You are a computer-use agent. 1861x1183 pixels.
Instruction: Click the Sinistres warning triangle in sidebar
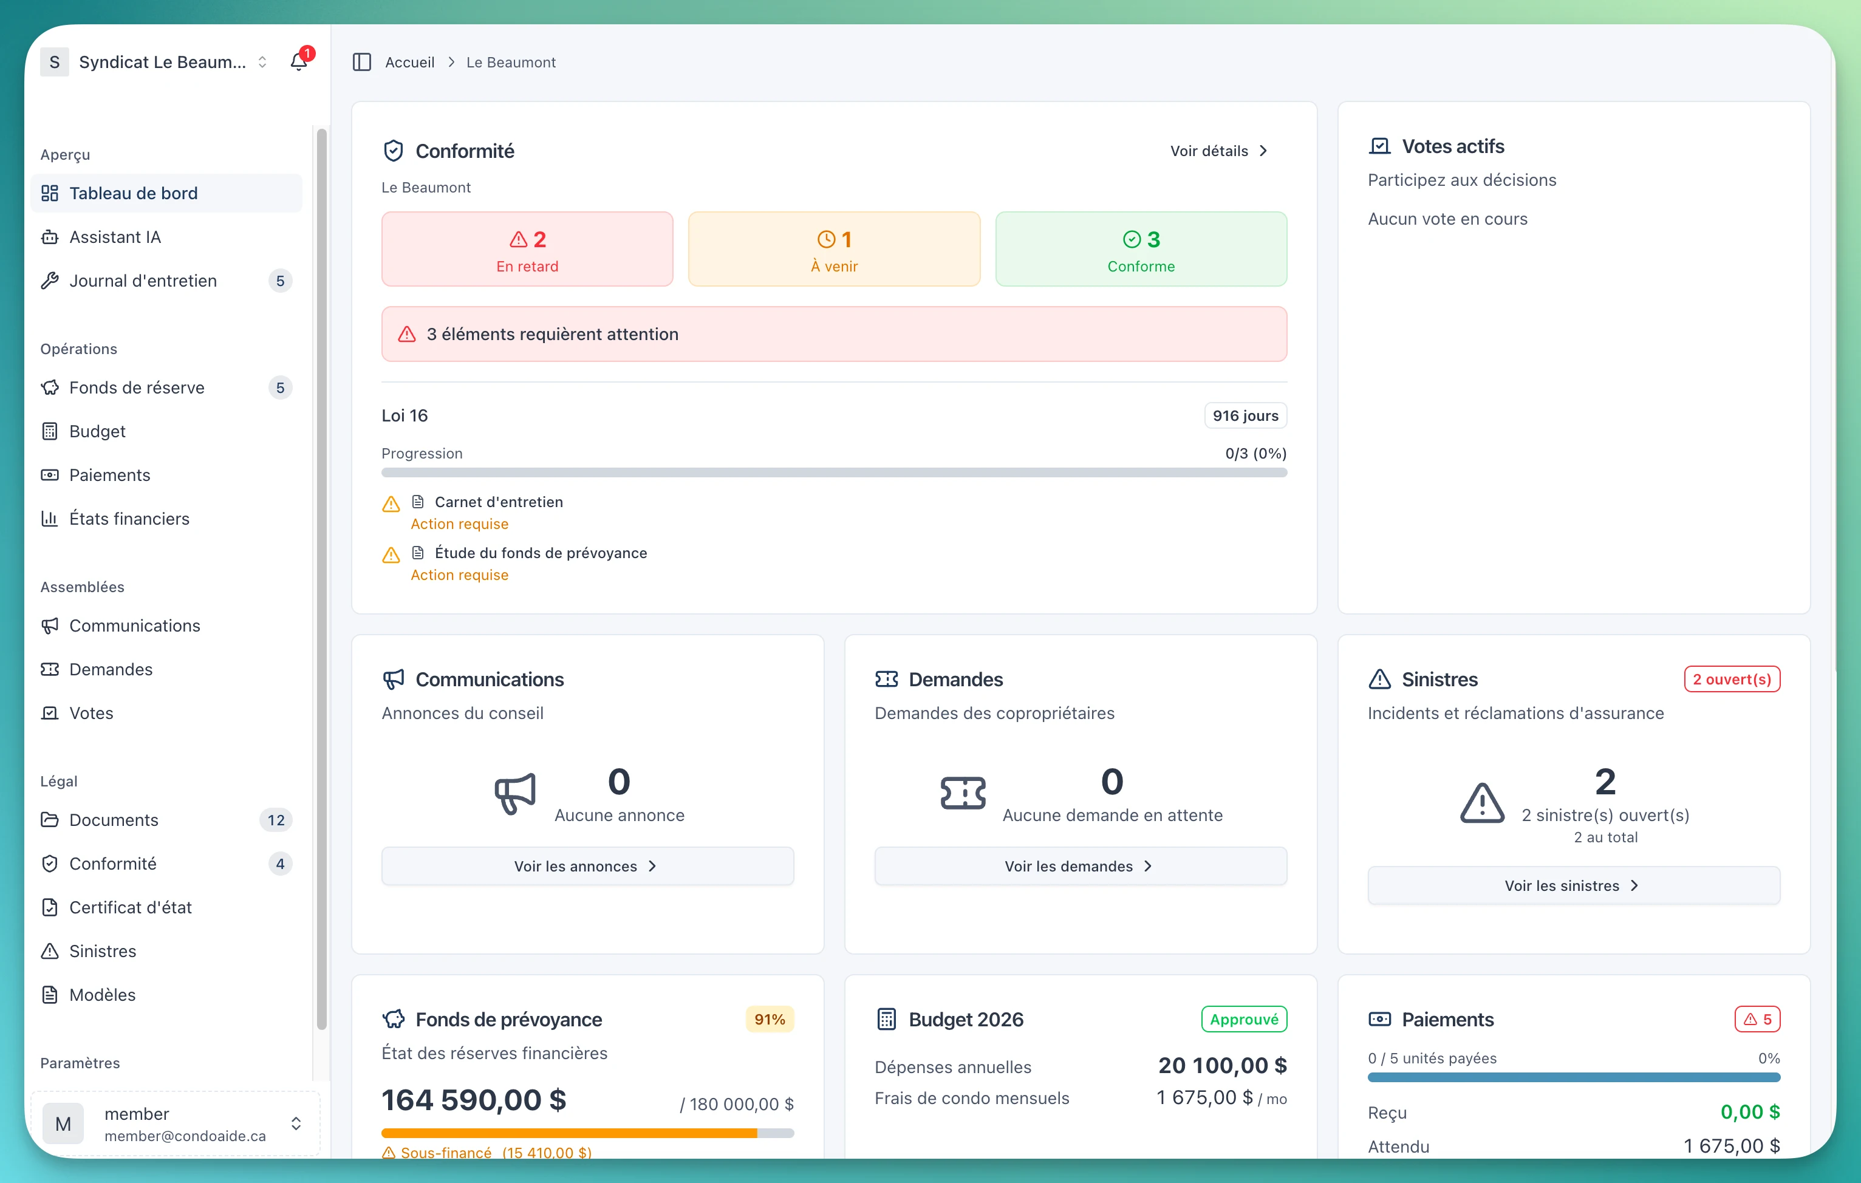coord(49,951)
